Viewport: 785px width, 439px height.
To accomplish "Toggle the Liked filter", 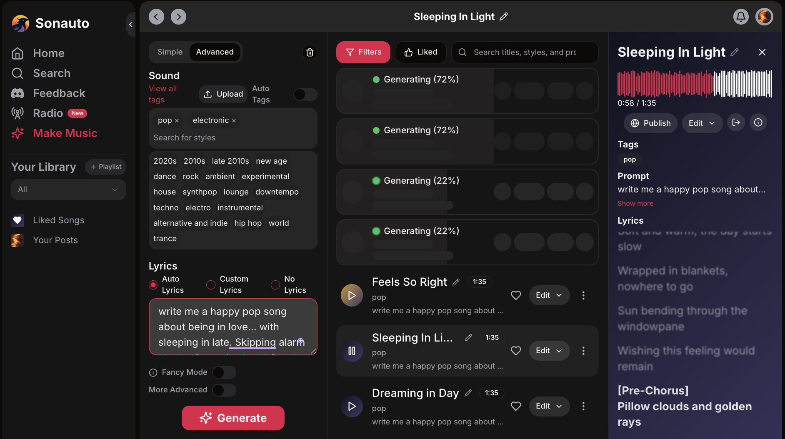I will click(421, 52).
